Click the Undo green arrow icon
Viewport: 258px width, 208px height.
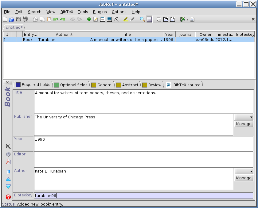tap(56, 19)
